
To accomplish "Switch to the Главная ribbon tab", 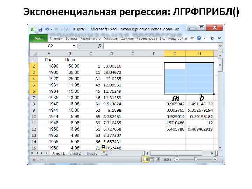I will 56,38.
